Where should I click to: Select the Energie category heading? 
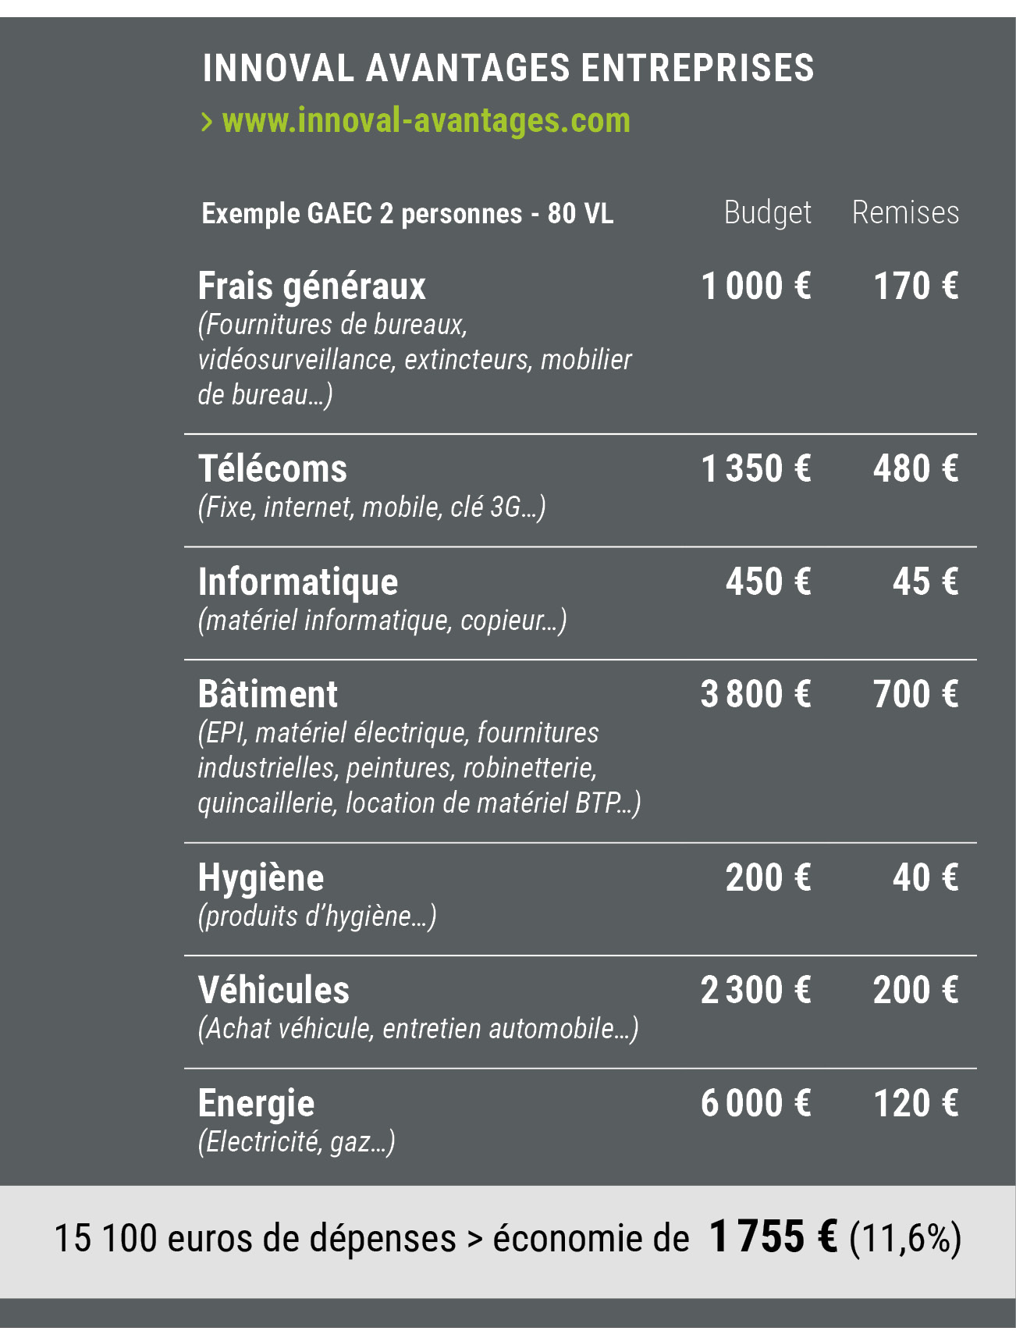(256, 1103)
